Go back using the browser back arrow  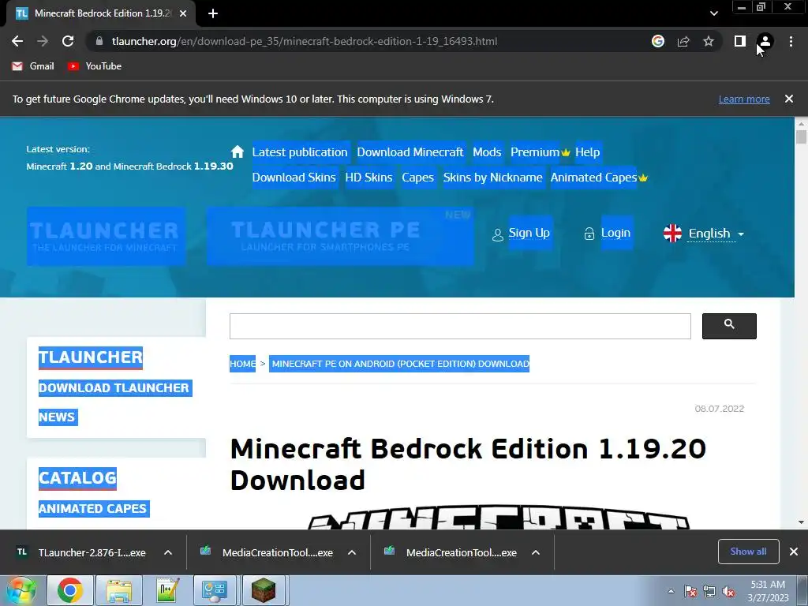(x=17, y=41)
